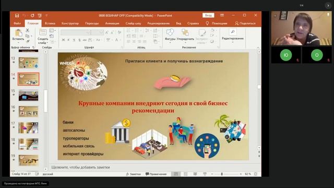The image size is (334, 188).
Task: Click the clear formatting eraser icon
Action: (120, 32)
